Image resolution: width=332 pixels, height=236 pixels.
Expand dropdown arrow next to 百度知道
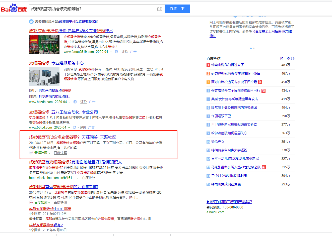click(x=49, y=203)
